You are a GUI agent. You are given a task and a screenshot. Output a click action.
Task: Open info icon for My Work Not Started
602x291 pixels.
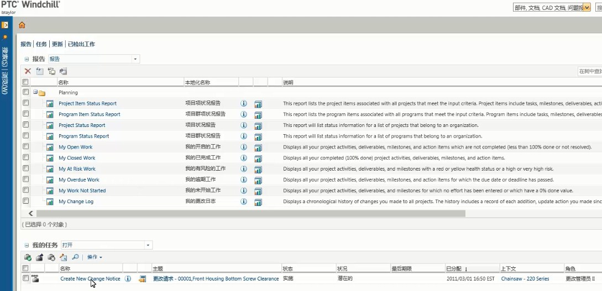[243, 191]
